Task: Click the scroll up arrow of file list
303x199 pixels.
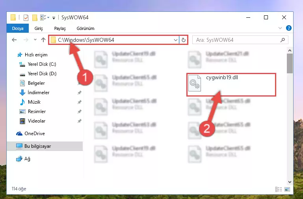Action: tap(290, 50)
